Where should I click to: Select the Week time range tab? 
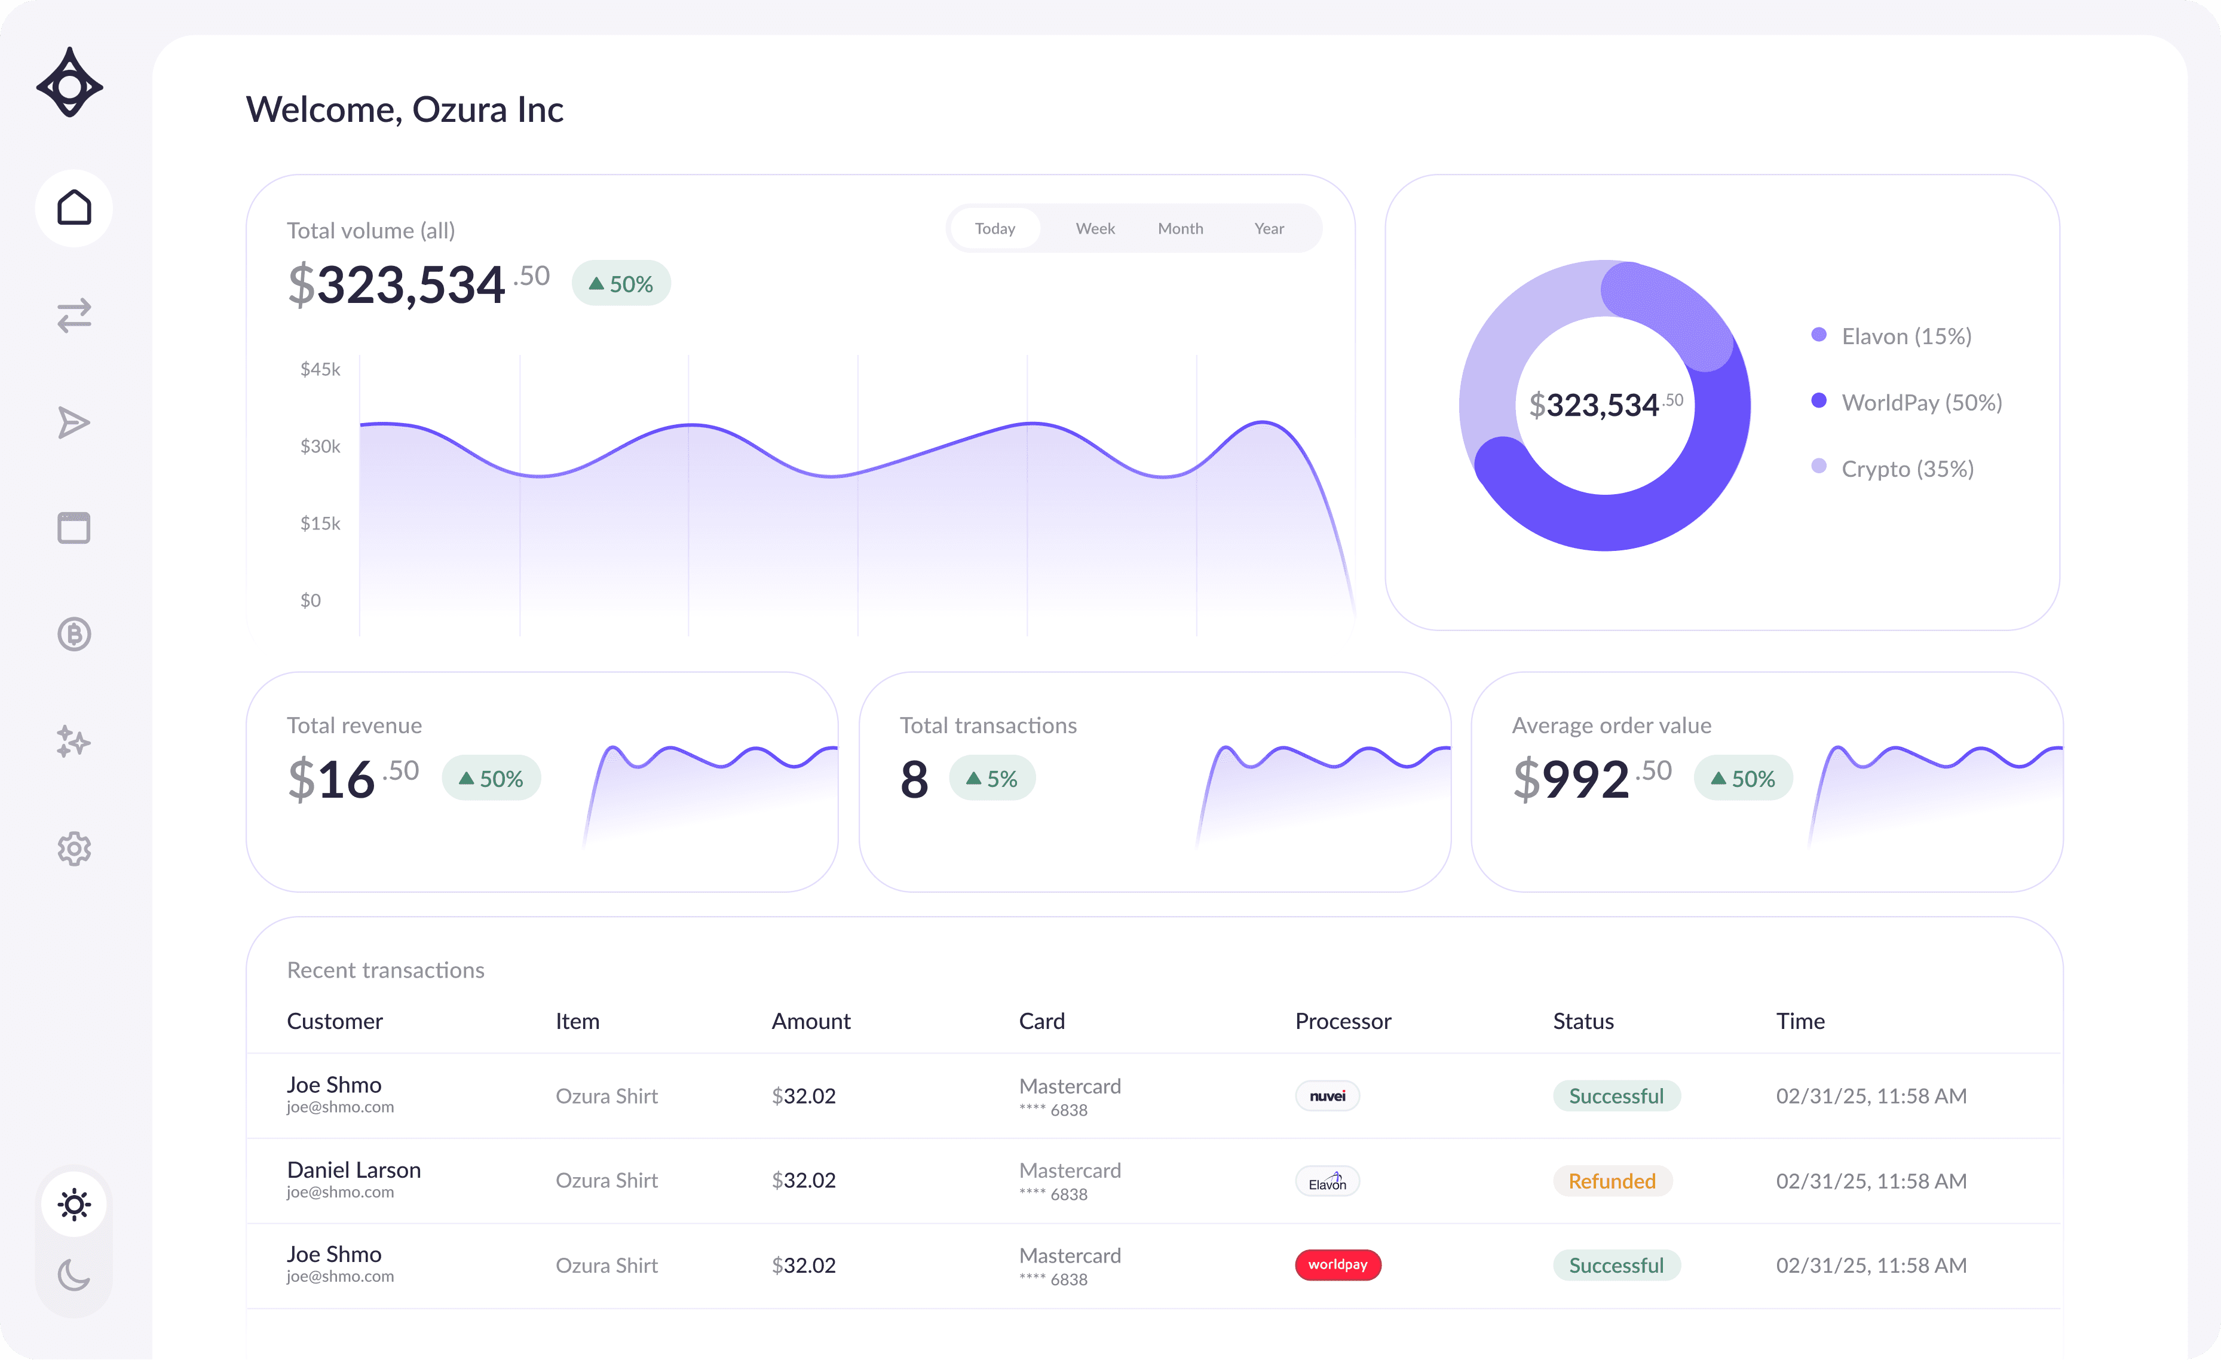tap(1095, 229)
